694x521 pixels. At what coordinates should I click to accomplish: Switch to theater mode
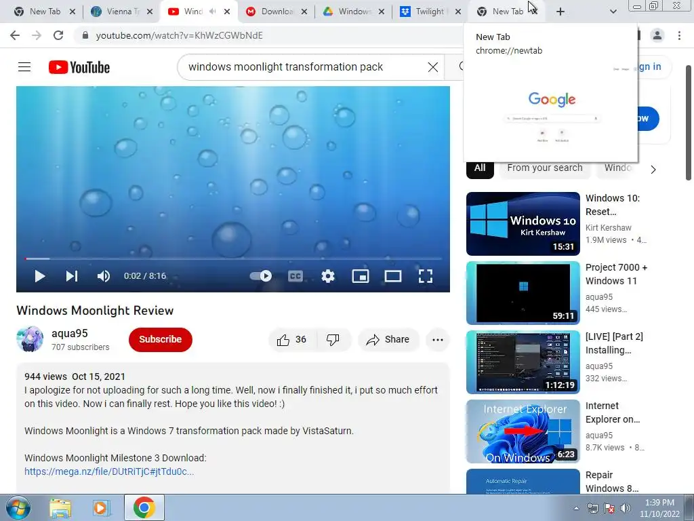click(392, 276)
